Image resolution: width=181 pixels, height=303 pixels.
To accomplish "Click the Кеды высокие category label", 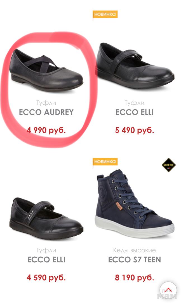I will click(135, 250).
